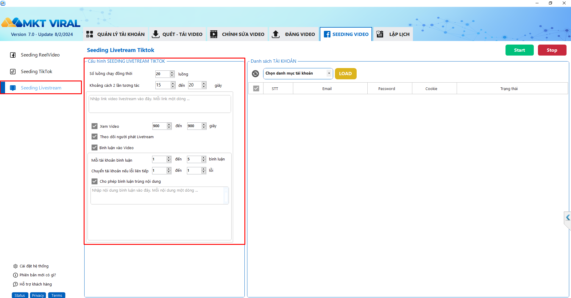Click the system settings gear icon
This screenshot has height=298, width=571.
(x=15, y=266)
